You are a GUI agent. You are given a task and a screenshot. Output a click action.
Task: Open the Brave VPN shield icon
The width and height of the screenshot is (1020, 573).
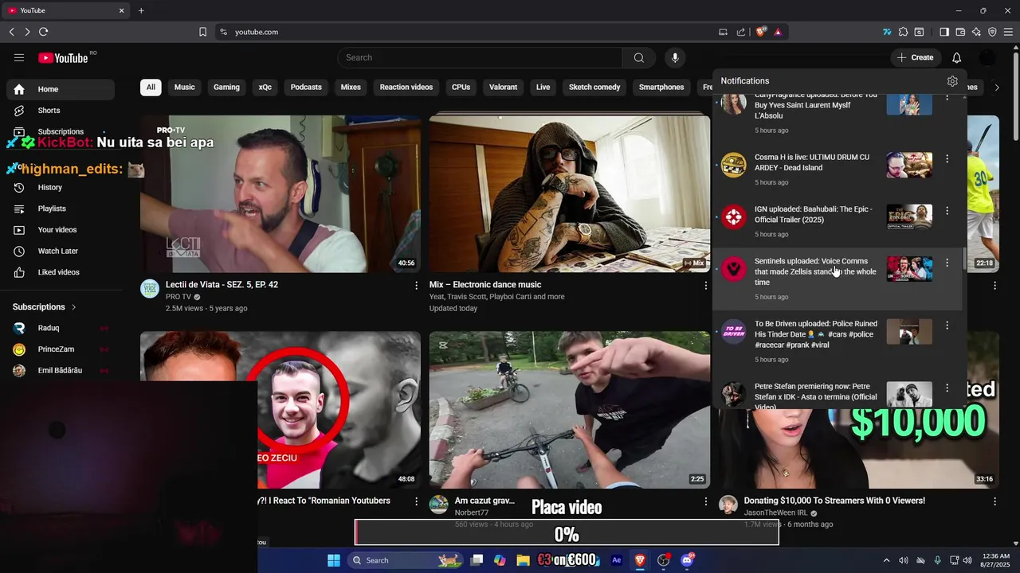(x=992, y=32)
